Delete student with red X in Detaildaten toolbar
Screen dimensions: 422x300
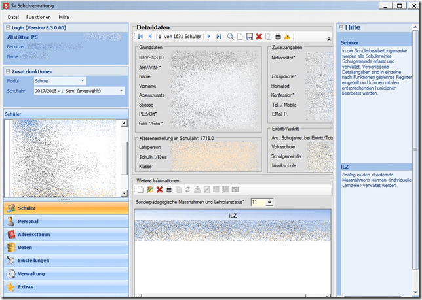(259, 37)
